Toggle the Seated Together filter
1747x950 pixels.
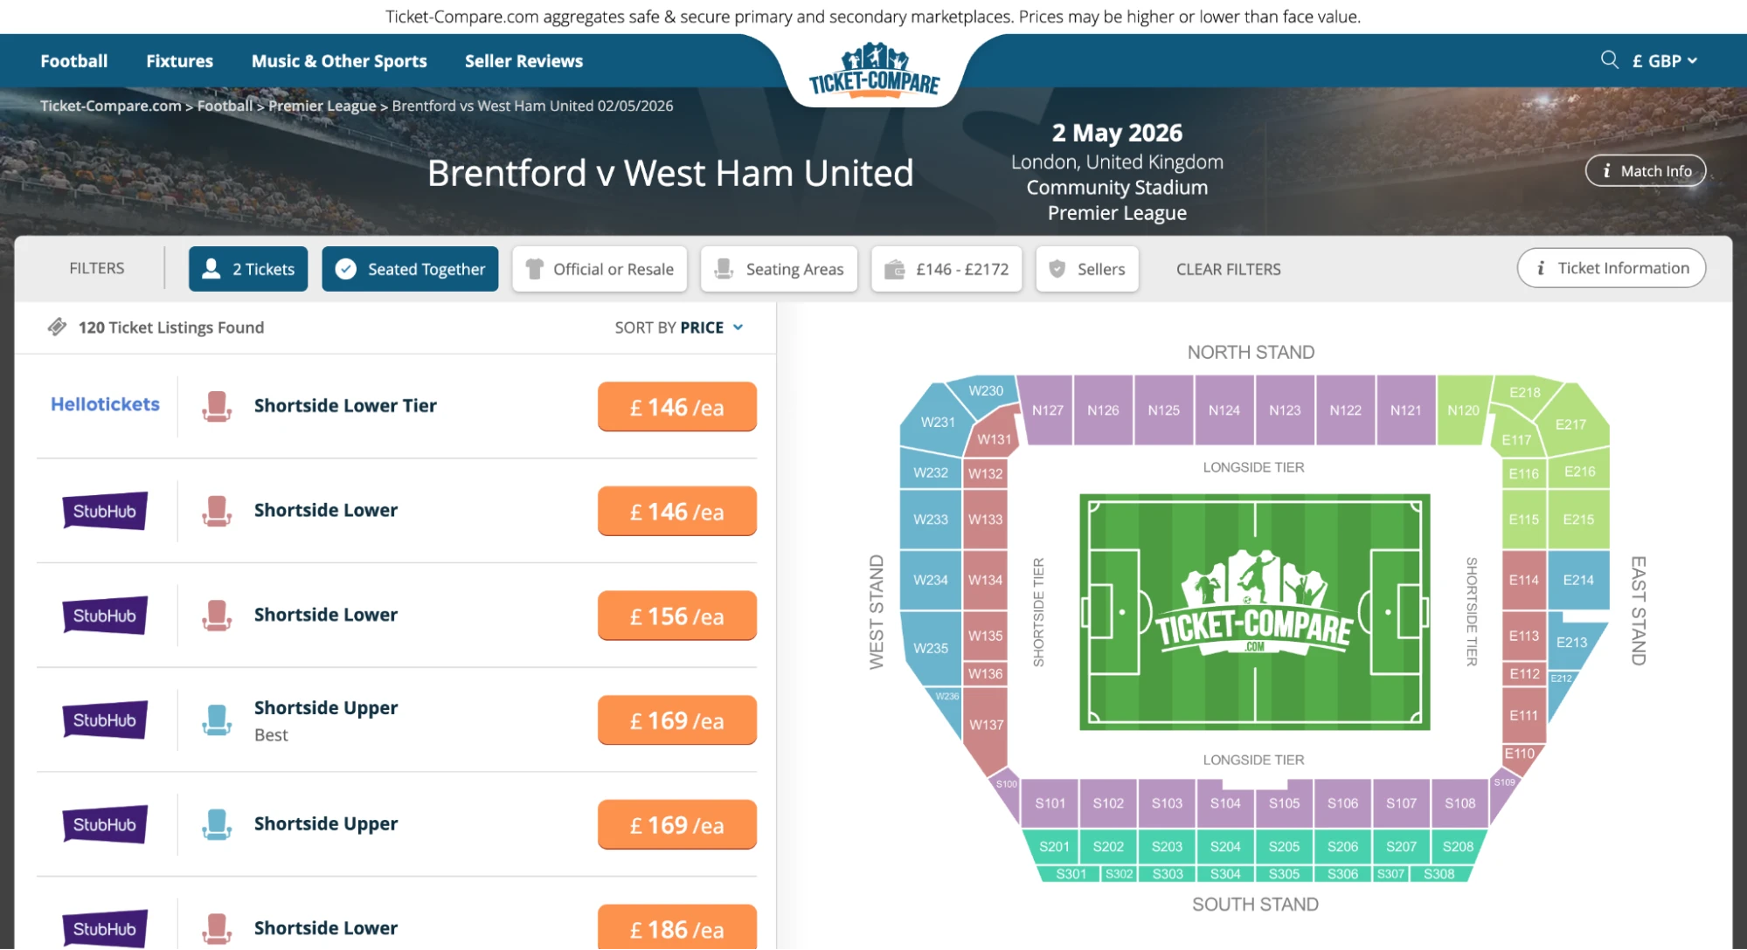(410, 269)
